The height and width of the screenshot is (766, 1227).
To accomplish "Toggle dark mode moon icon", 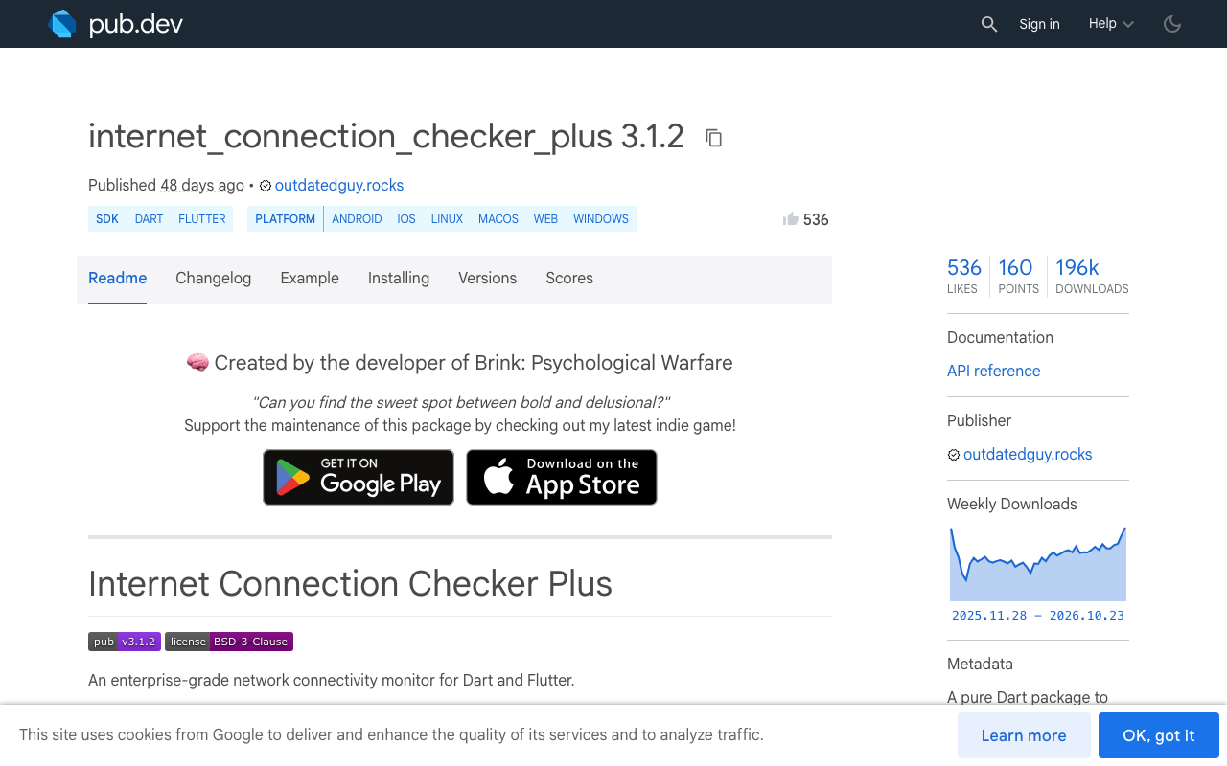I will pos(1172,24).
